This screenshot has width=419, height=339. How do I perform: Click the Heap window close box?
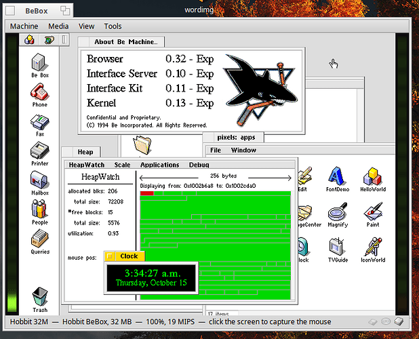(68, 152)
